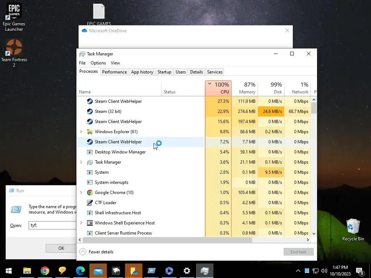The image size is (371, 278).
Task: Click the Desktop Window Manager icon
Action: tap(90, 152)
